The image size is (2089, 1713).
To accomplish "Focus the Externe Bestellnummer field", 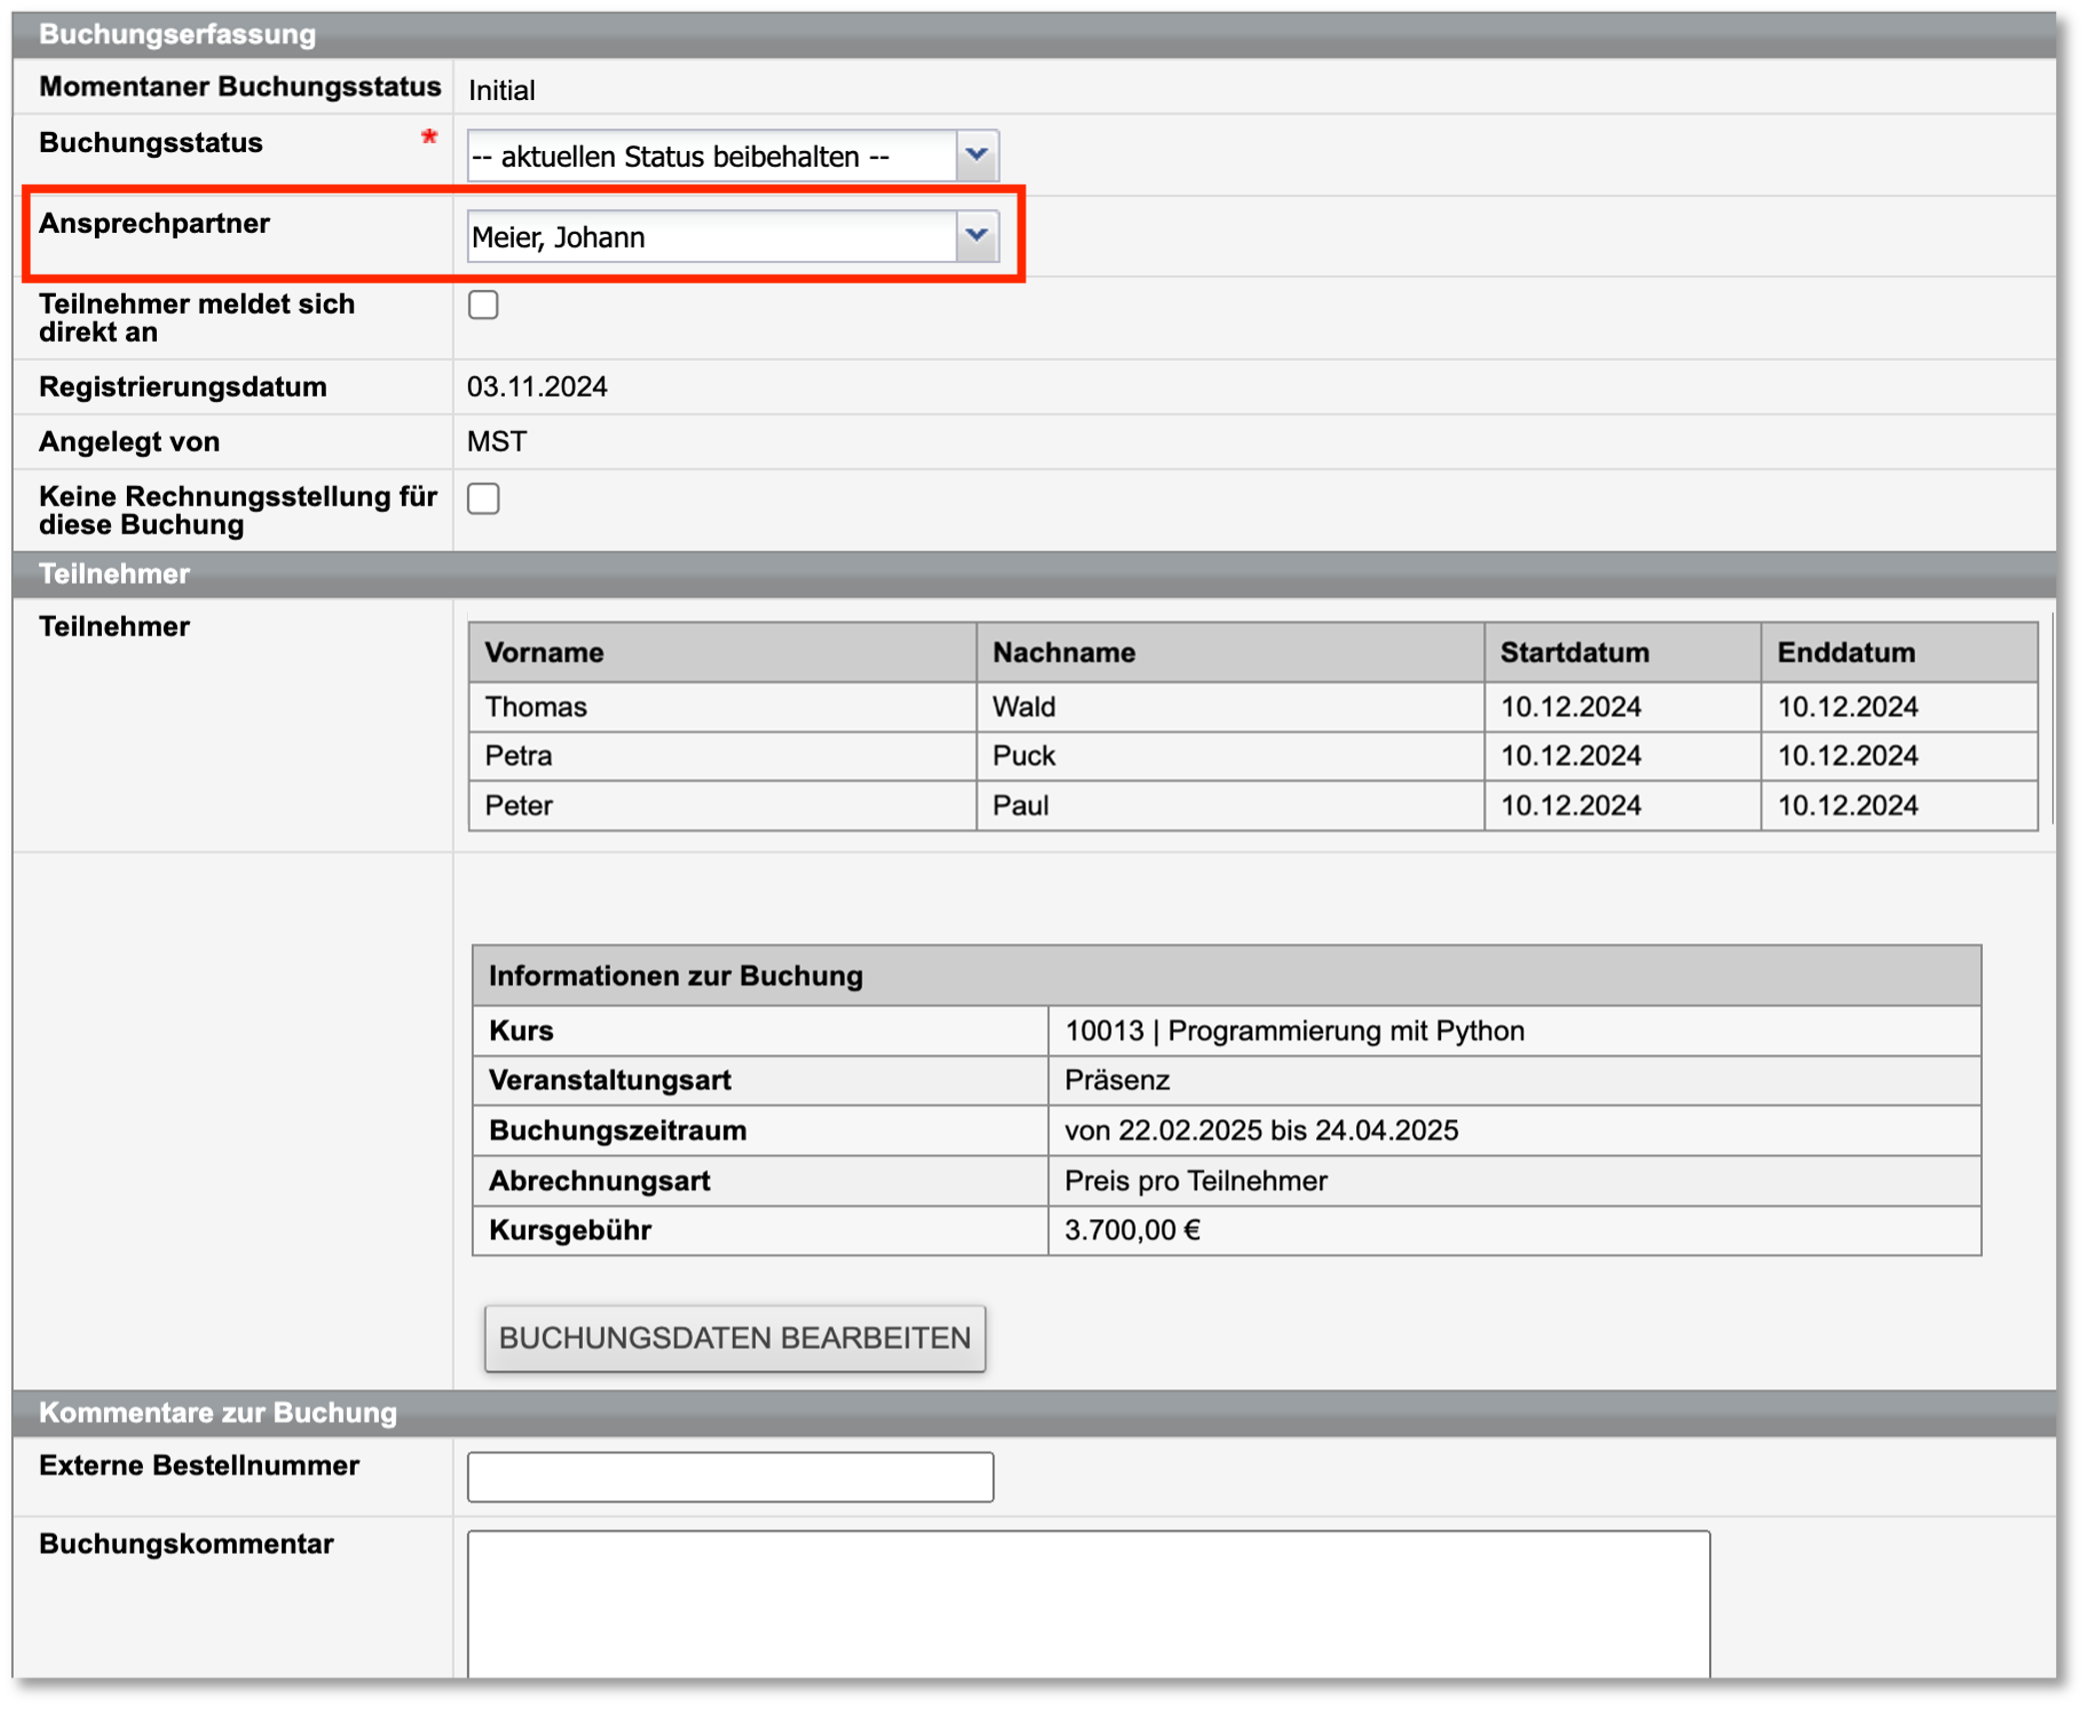I will click(730, 1476).
